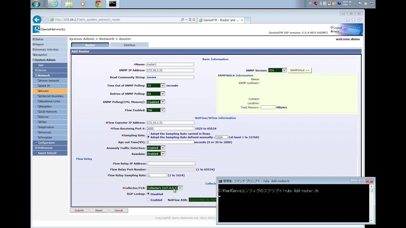
Task: Open Dark IP in sidebar
Action: point(50,86)
